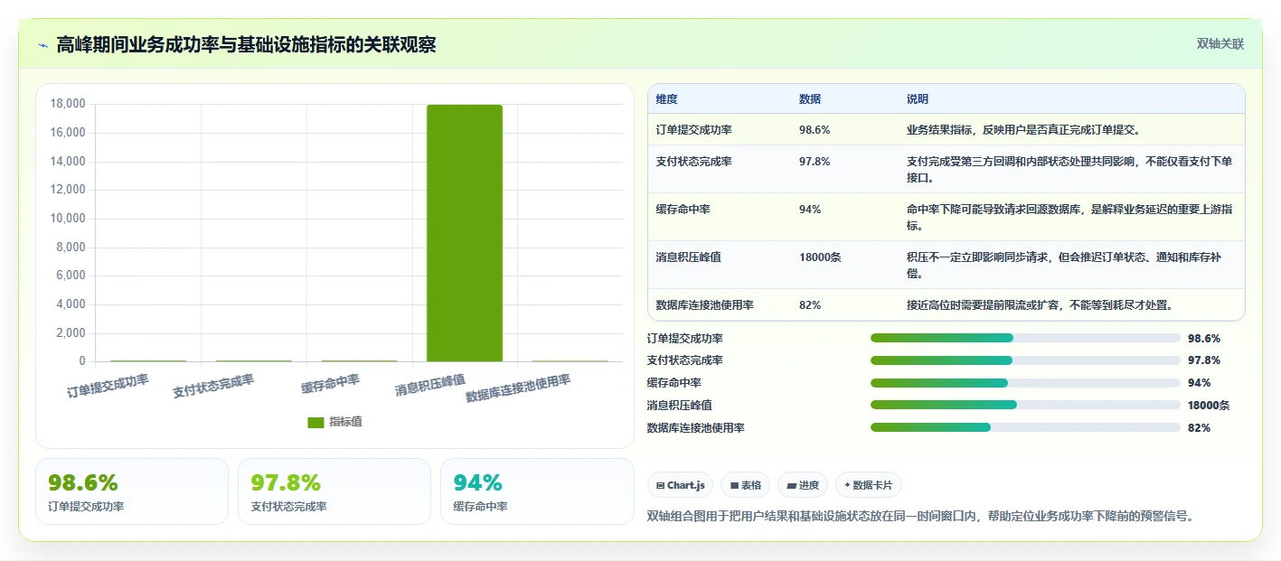Click the 98.6% value in table
Screen dimensions: 1281x561
point(815,130)
